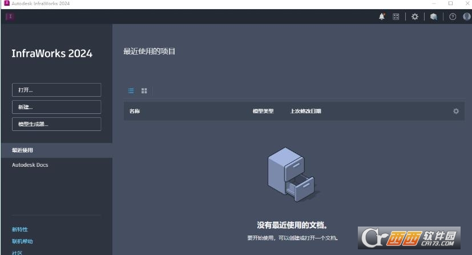Viewport: 472px width, 255px height.
Task: Open column settings gear in table header
Action: (x=456, y=111)
